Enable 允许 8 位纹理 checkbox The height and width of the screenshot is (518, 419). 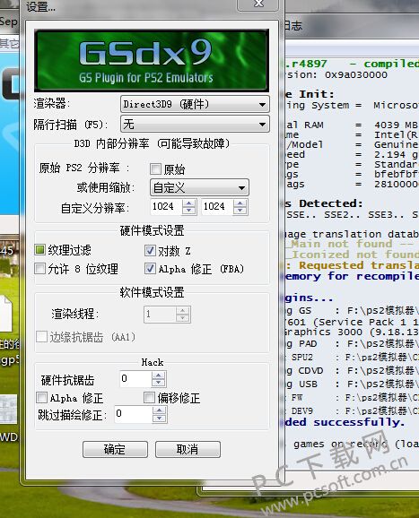(40, 268)
